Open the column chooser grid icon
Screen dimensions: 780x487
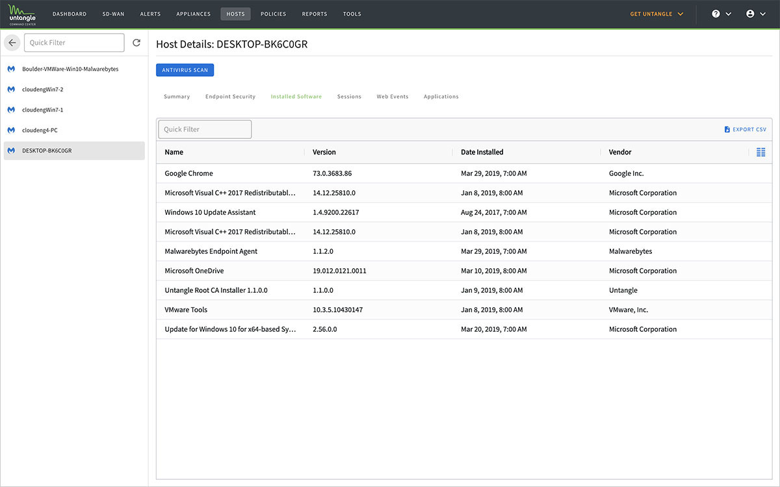(x=761, y=152)
